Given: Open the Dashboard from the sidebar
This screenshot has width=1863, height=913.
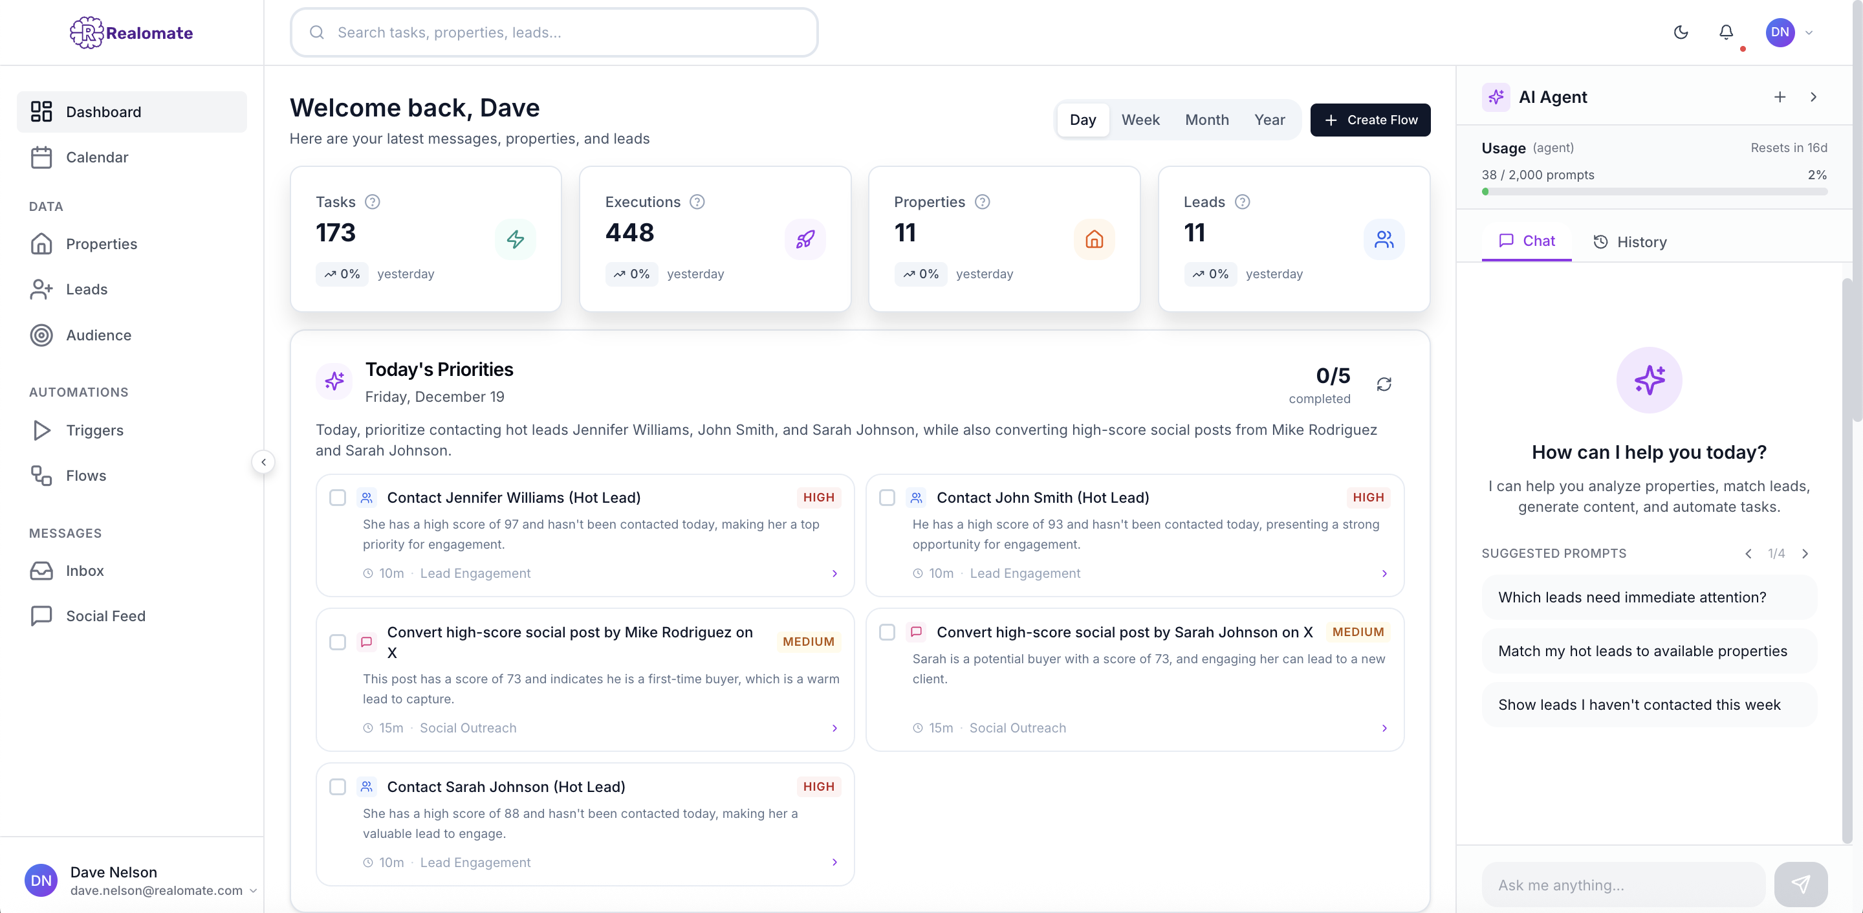Looking at the screenshot, I should tap(103, 111).
